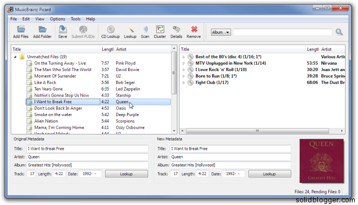Select The Man Who Sold The World
This screenshot has width=358, height=205.
(x=62, y=69)
